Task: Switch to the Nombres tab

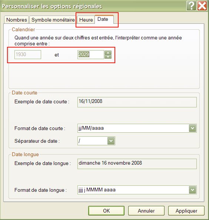Action: click(x=17, y=20)
